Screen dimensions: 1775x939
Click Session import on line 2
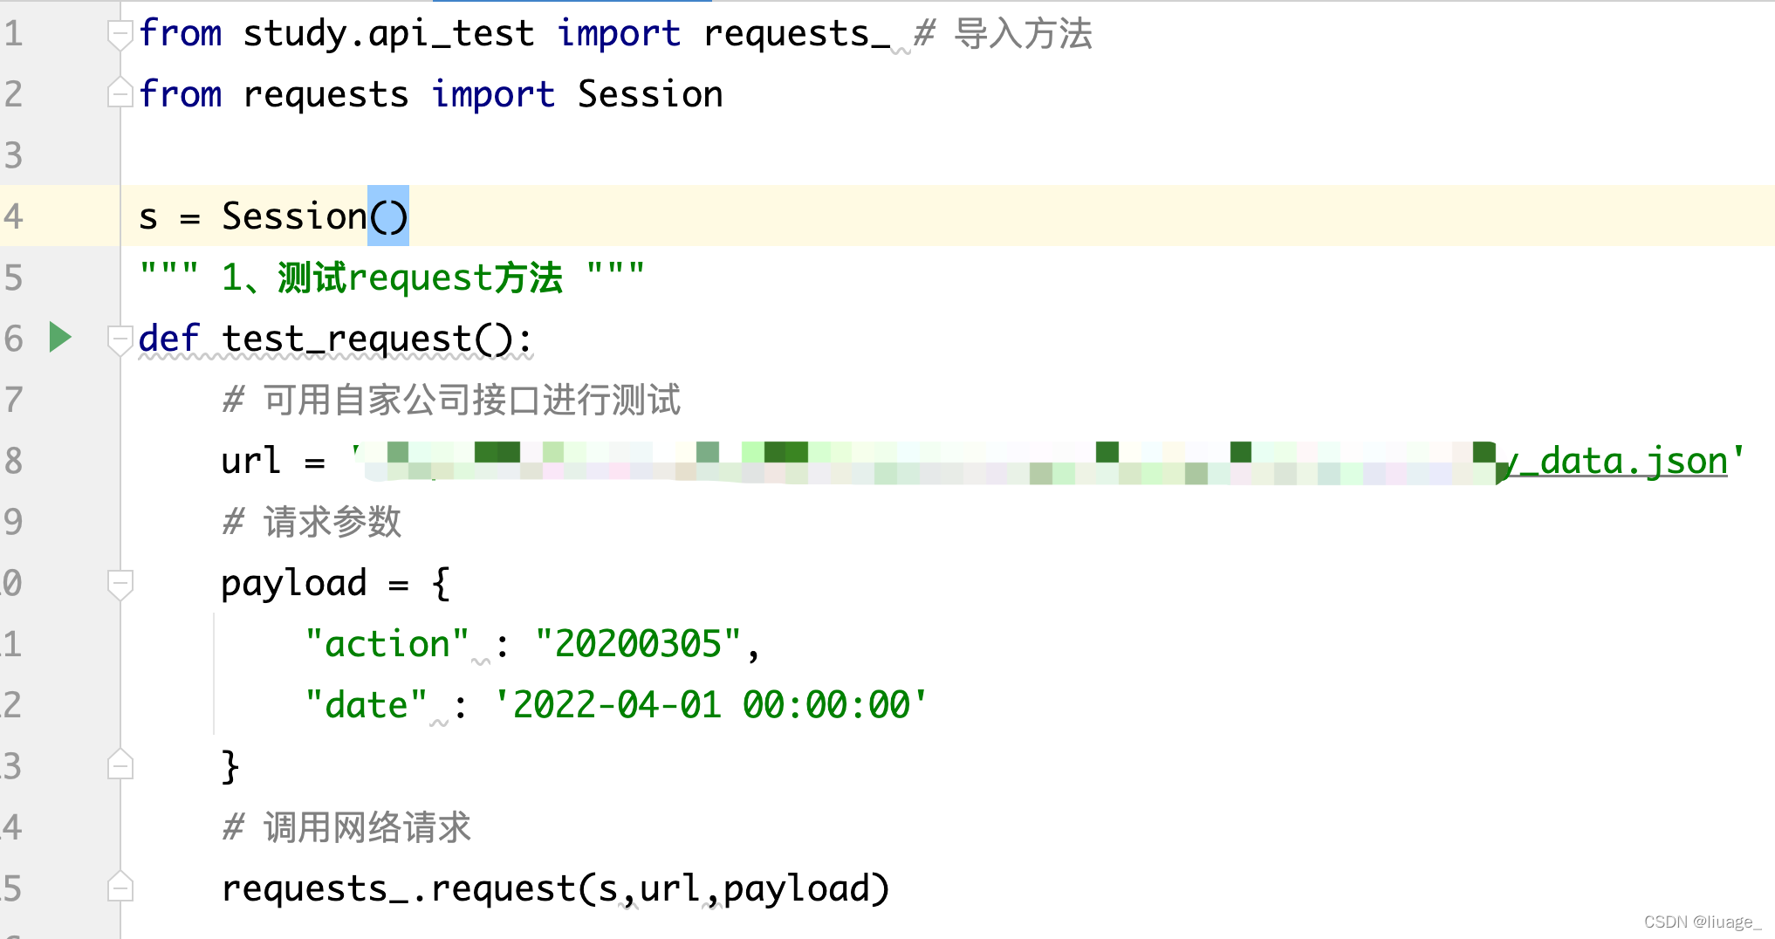coord(650,94)
